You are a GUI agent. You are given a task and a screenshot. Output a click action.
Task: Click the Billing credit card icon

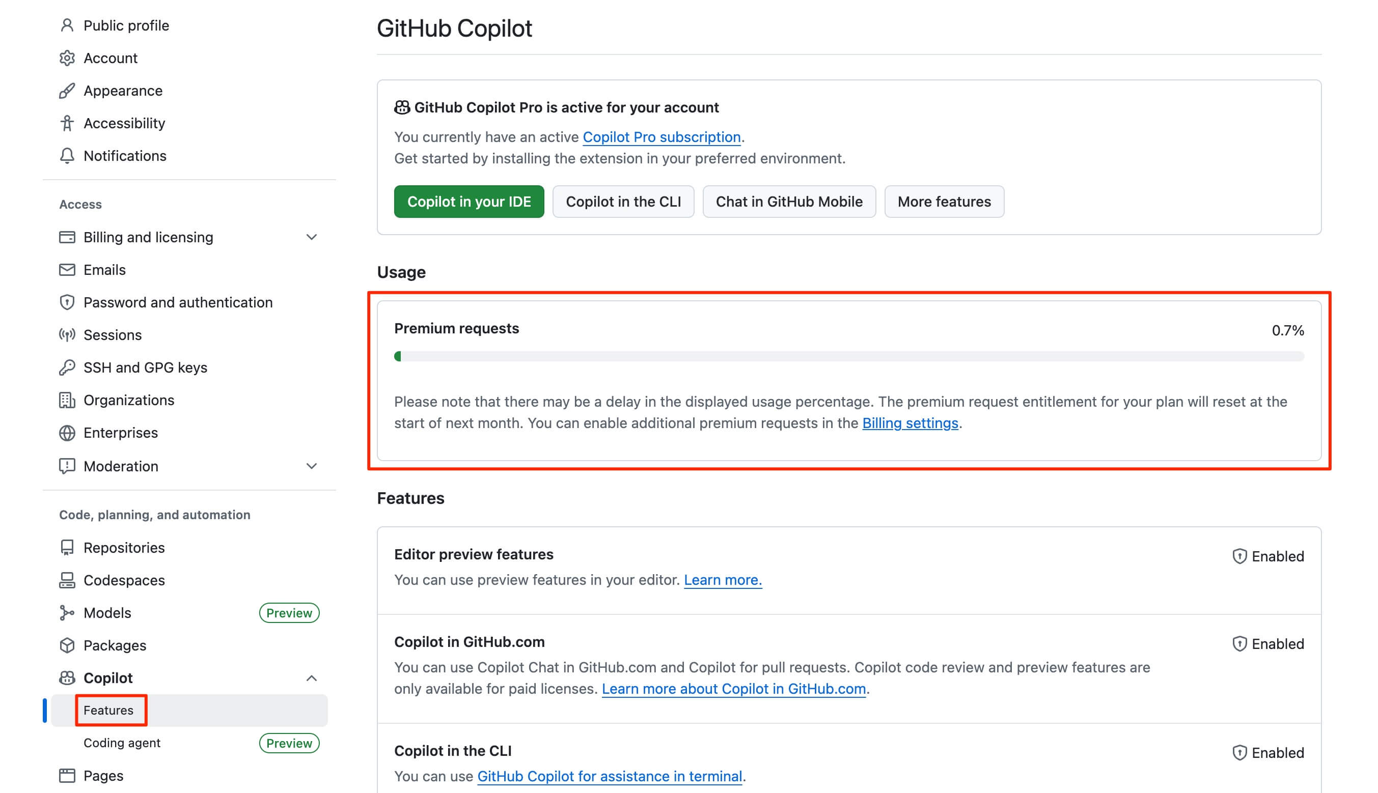(67, 238)
